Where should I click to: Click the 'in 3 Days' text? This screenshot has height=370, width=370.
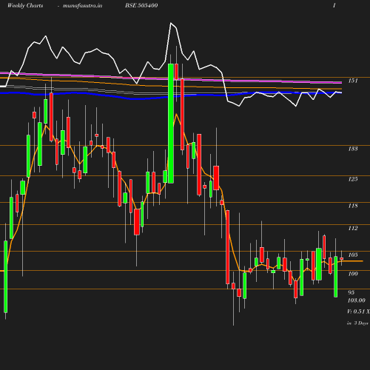click(x=357, y=323)
